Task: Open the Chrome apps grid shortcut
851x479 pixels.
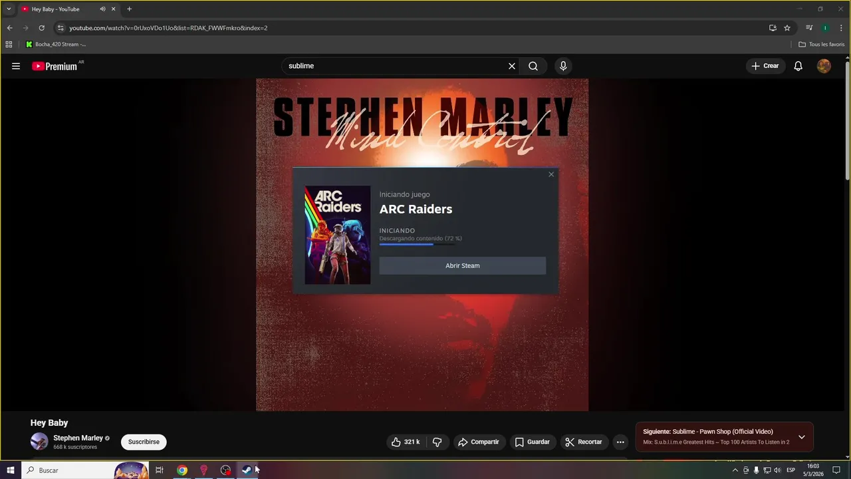Action: [9, 45]
